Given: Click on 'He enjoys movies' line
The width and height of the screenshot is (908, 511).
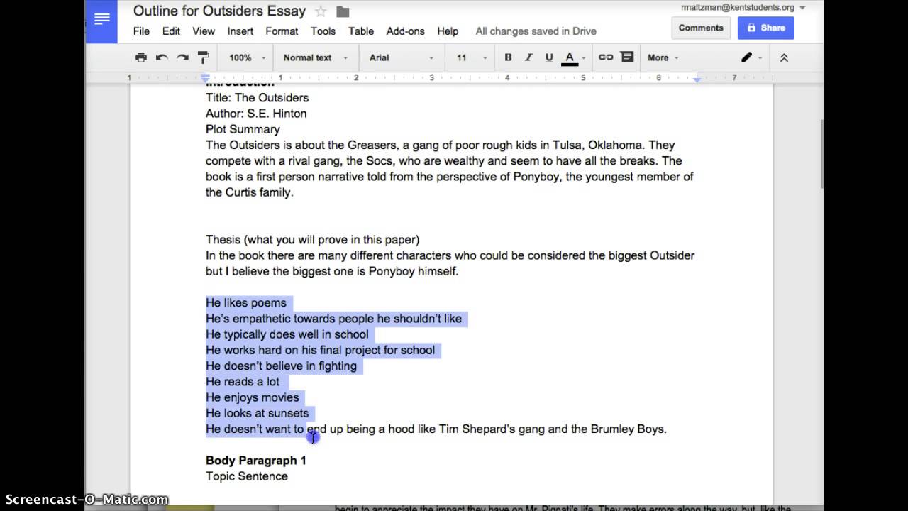Looking at the screenshot, I should click(x=253, y=397).
